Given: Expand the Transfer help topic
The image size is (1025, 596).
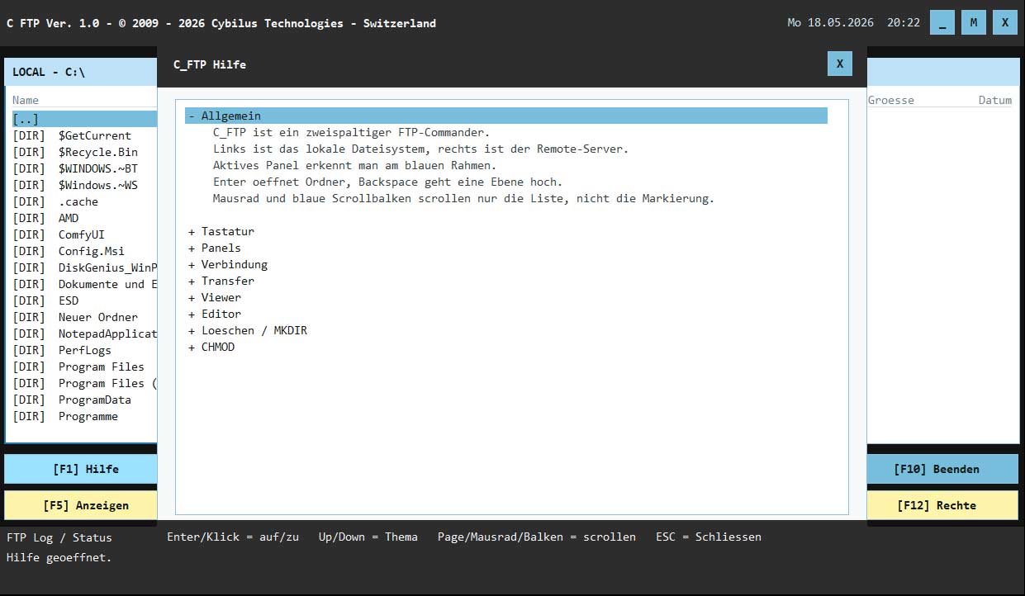Looking at the screenshot, I should 221,281.
